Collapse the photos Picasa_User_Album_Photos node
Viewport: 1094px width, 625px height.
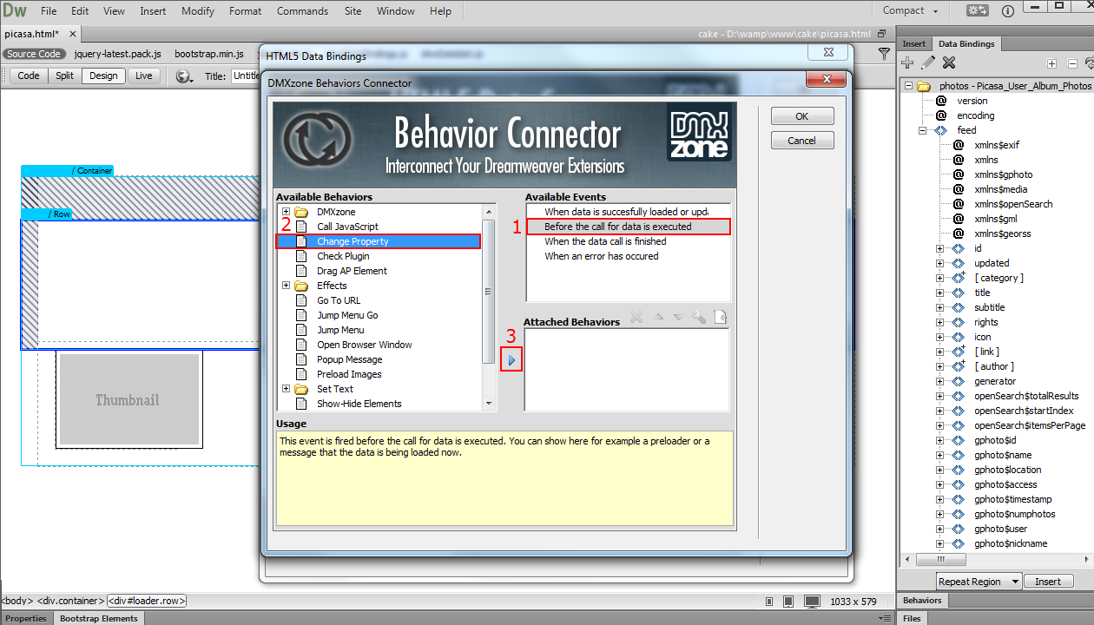click(908, 86)
